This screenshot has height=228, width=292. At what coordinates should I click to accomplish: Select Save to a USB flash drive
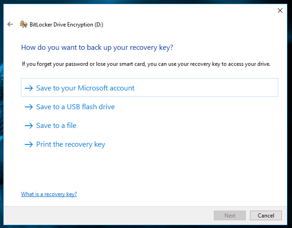[x=75, y=107]
